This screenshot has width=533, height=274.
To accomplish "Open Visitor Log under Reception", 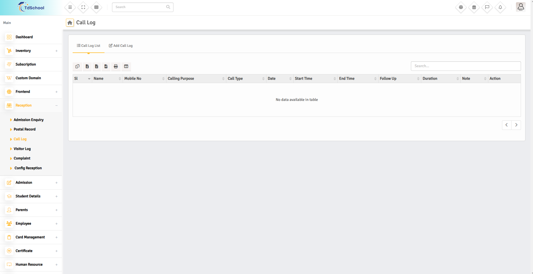I will point(22,149).
